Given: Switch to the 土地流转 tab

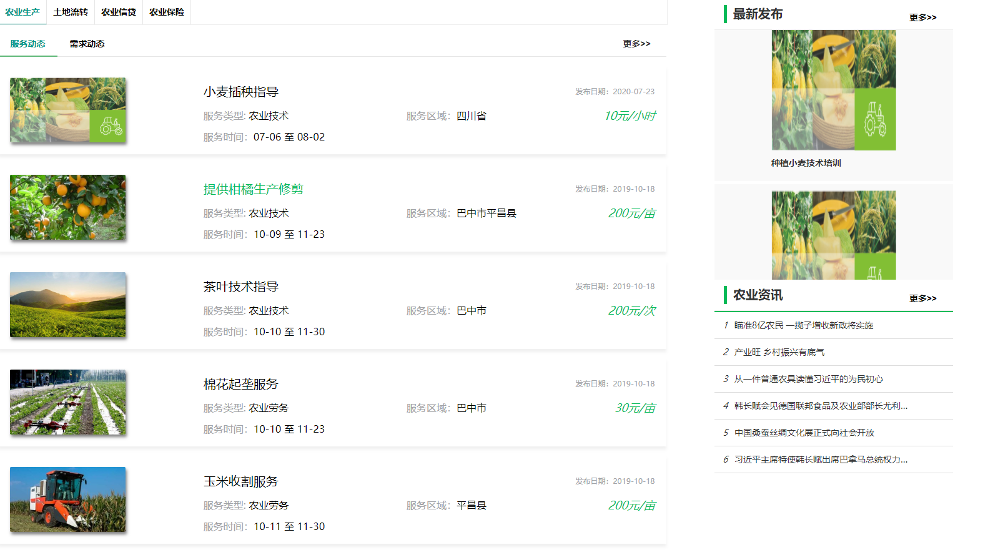Looking at the screenshot, I should 71,12.
